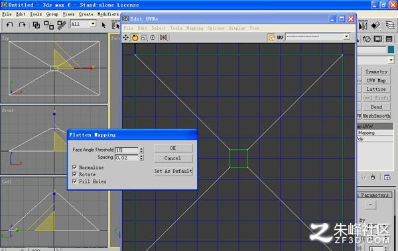Click the Mirror icon in main toolbar

(363, 26)
